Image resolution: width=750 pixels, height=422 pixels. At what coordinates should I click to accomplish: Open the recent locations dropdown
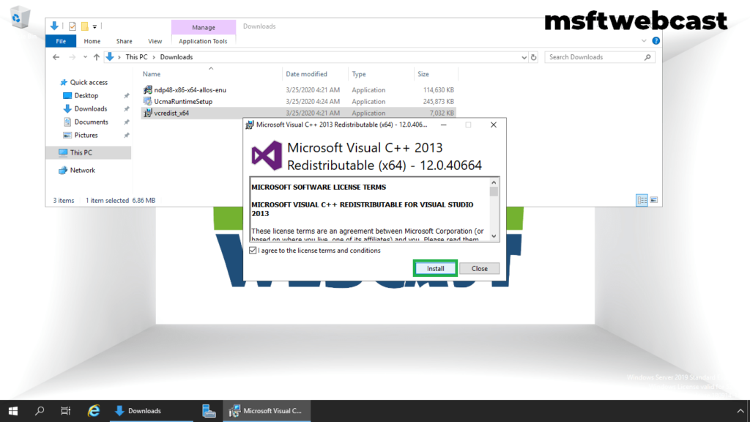click(85, 57)
